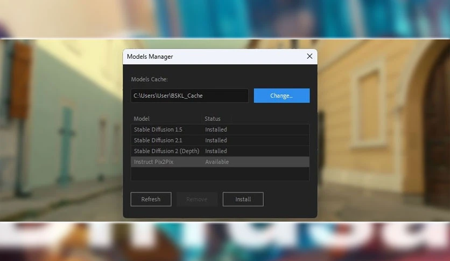This screenshot has width=450, height=261.
Task: Select the Stable Diffusion 2.1 row
Action: point(220,140)
